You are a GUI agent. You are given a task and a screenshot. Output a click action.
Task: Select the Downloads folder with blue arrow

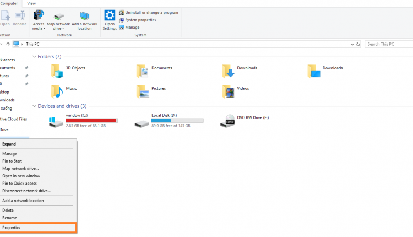228,71
